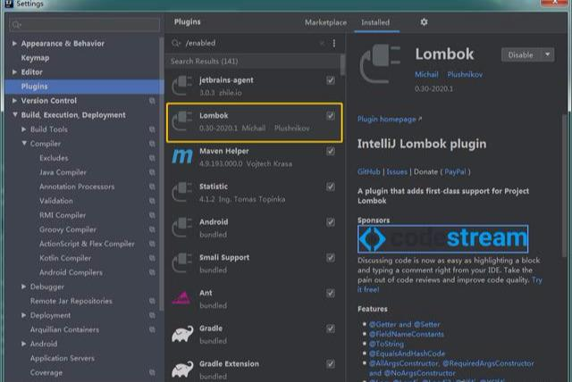This screenshot has width=572, height=382.
Task: Click the project-level icon beside Java Compiler
Action: tap(152, 172)
